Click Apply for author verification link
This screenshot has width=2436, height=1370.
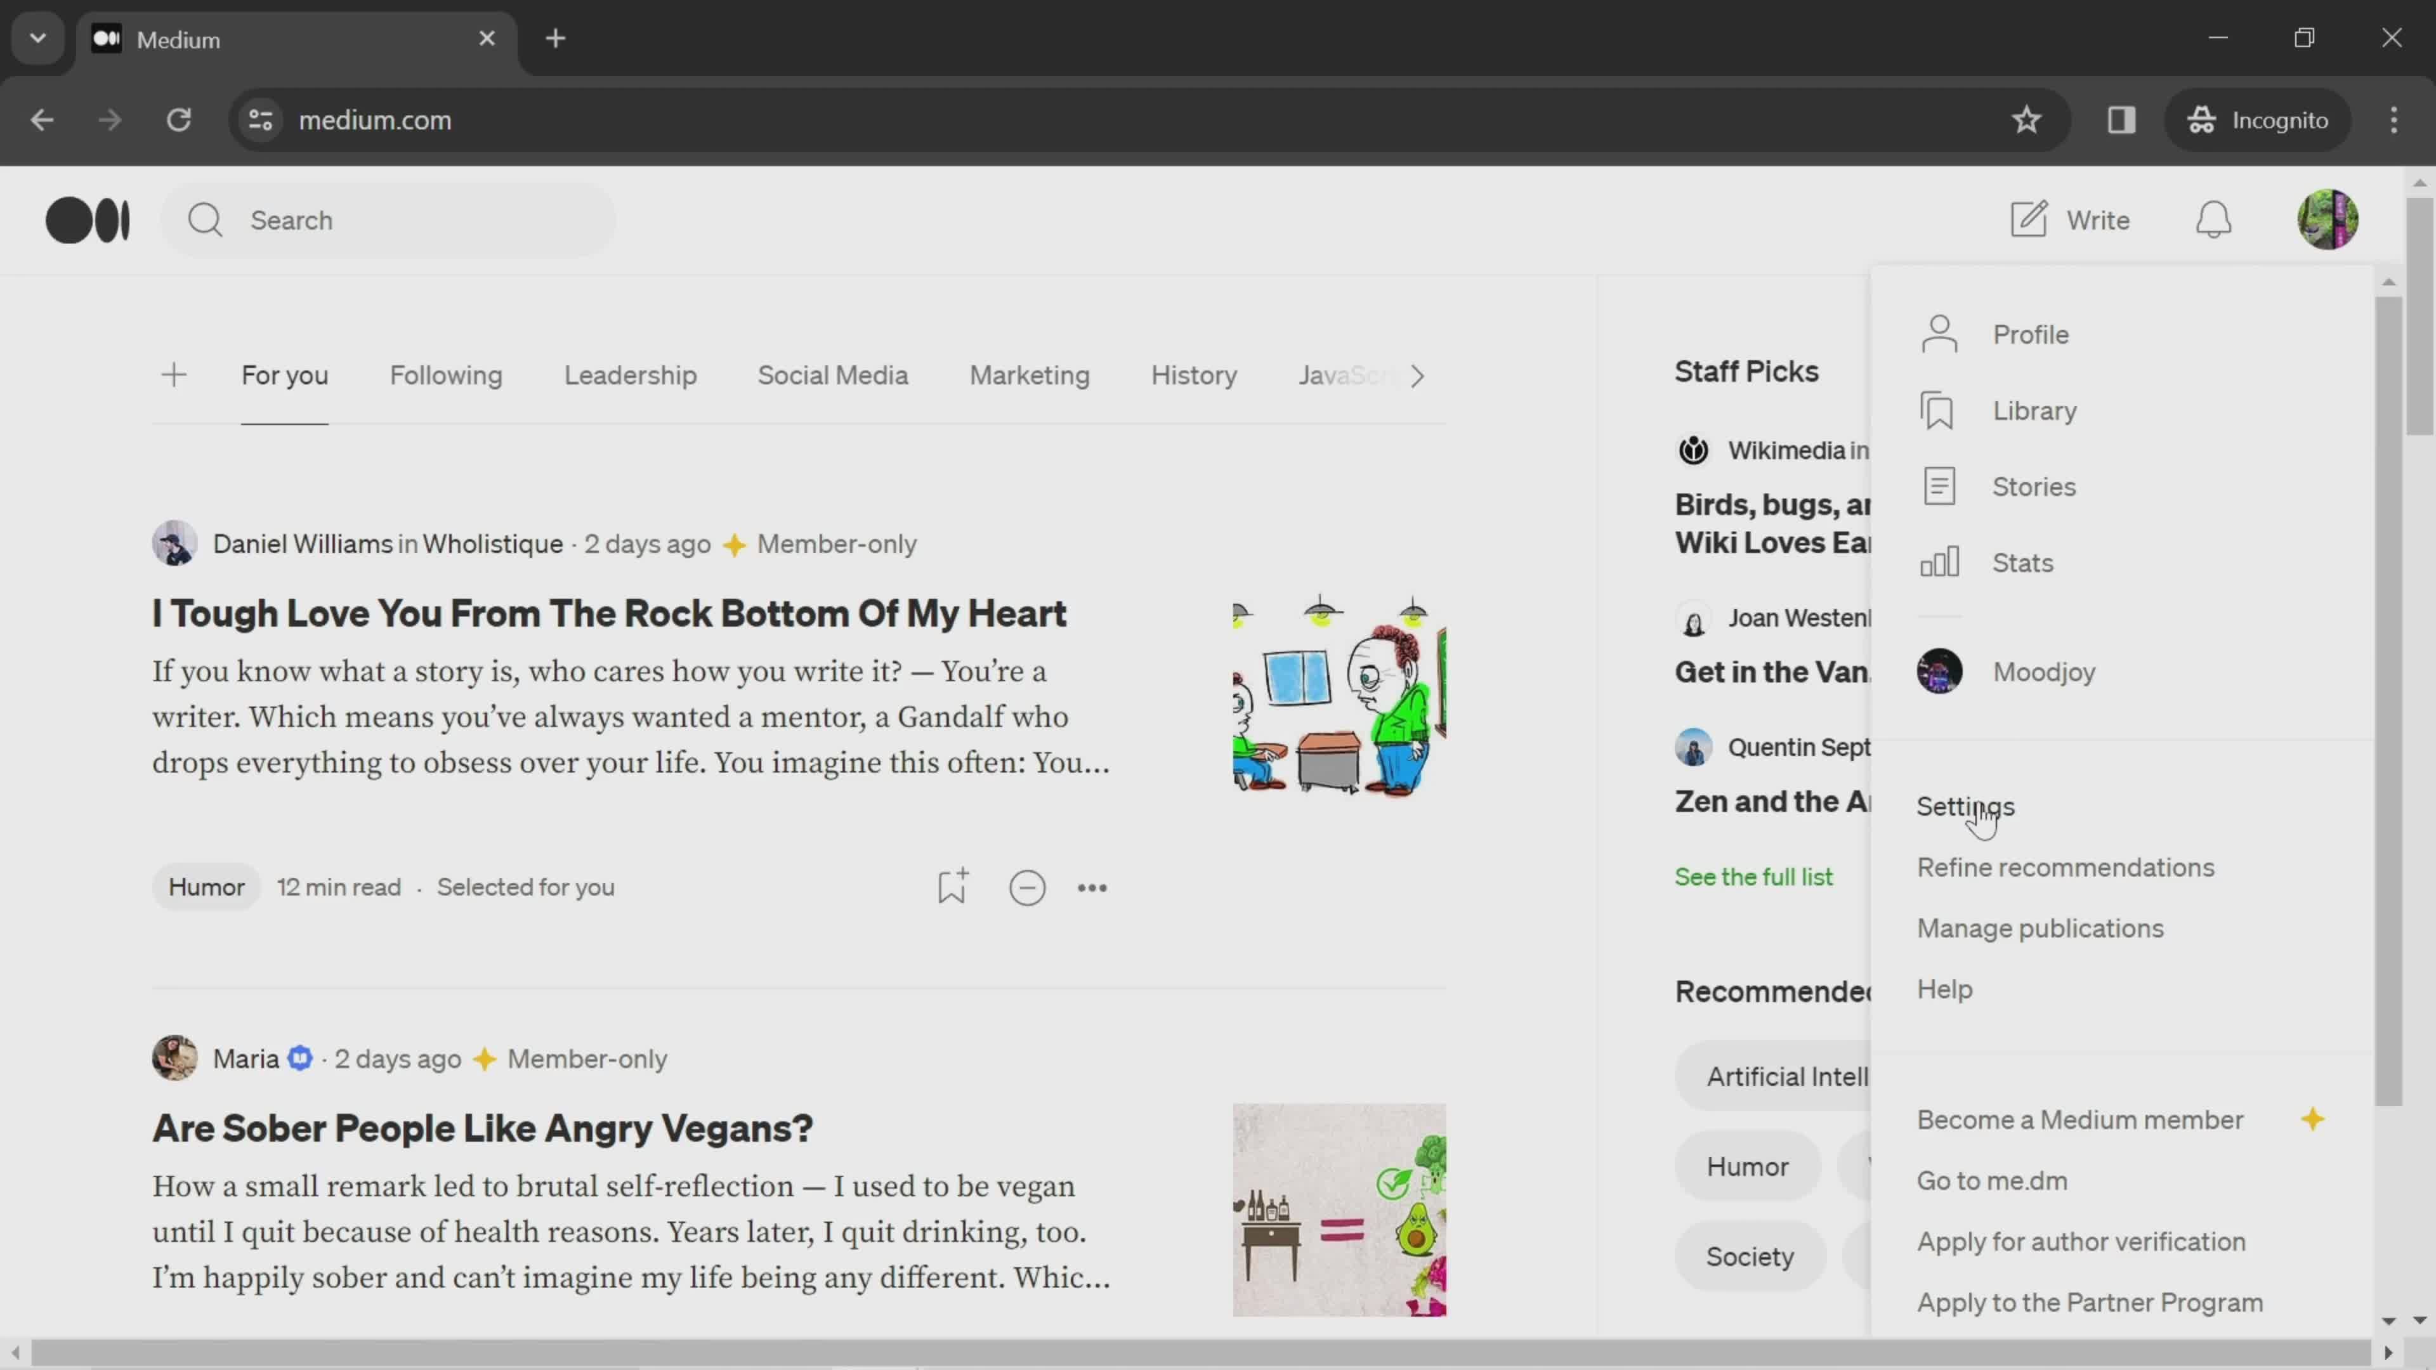tap(2081, 1239)
